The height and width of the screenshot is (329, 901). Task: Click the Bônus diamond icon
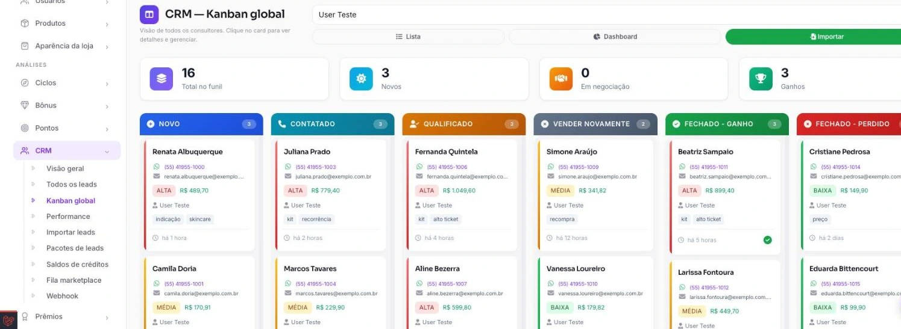point(25,105)
